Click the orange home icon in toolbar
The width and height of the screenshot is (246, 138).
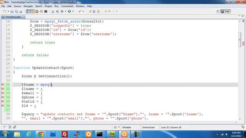(37, 11)
